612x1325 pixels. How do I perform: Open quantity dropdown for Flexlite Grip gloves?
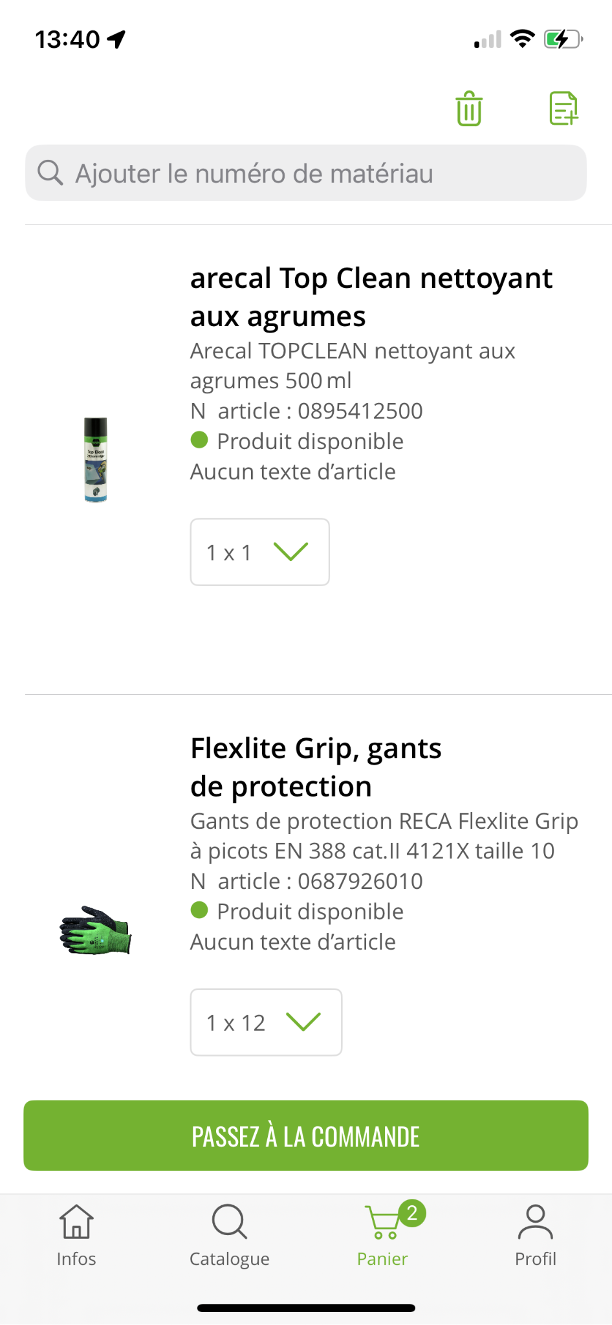(266, 1022)
